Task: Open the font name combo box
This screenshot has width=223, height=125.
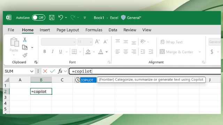Action: [x=59, y=42]
